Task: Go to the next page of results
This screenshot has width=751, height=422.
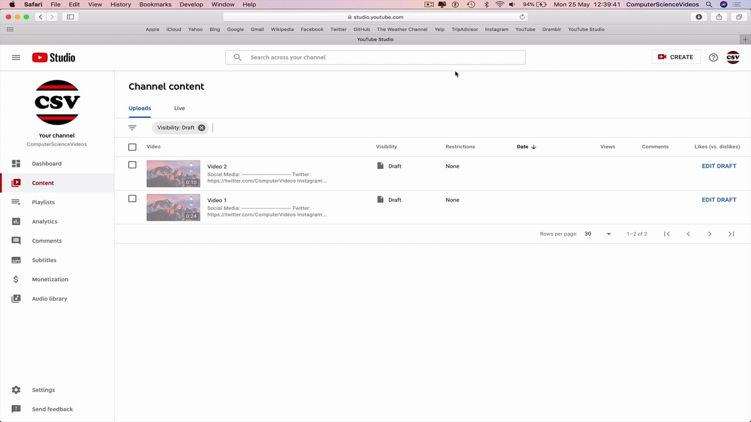Action: [710, 234]
